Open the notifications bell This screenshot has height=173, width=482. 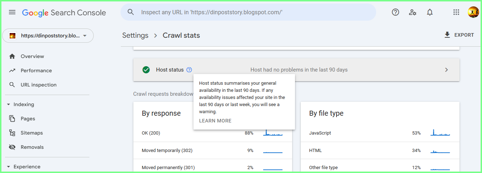(x=430, y=12)
